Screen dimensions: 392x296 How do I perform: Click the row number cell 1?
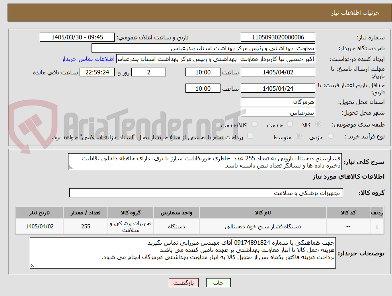tap(377, 226)
